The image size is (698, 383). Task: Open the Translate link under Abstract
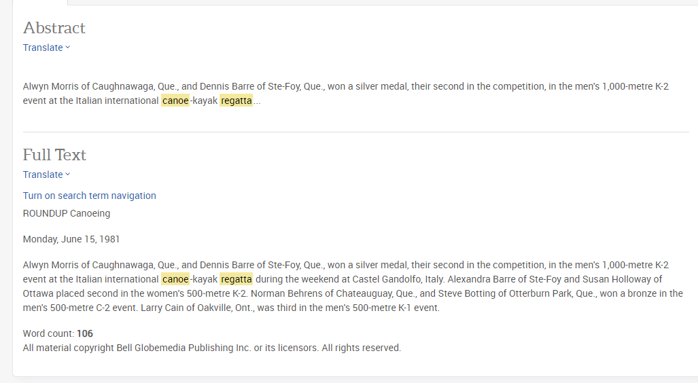[x=42, y=48]
